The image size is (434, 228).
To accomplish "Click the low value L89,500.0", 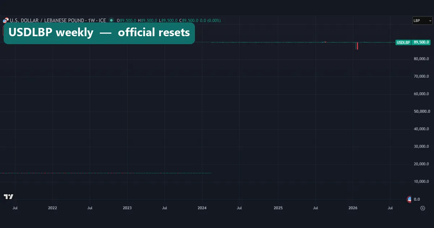I will (x=168, y=21).
